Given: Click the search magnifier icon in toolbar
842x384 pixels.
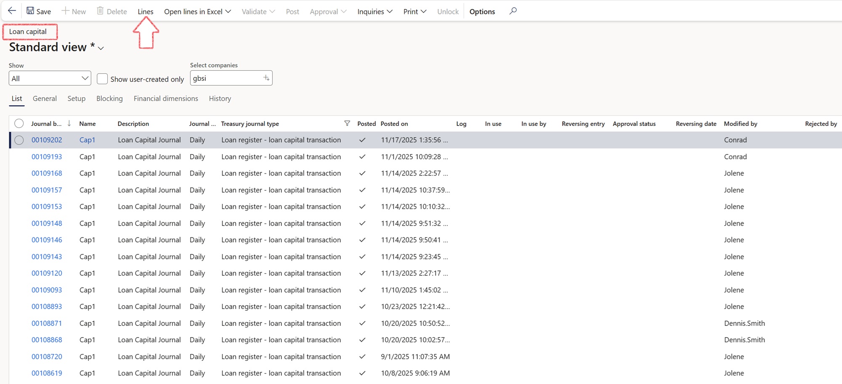Looking at the screenshot, I should (x=513, y=11).
